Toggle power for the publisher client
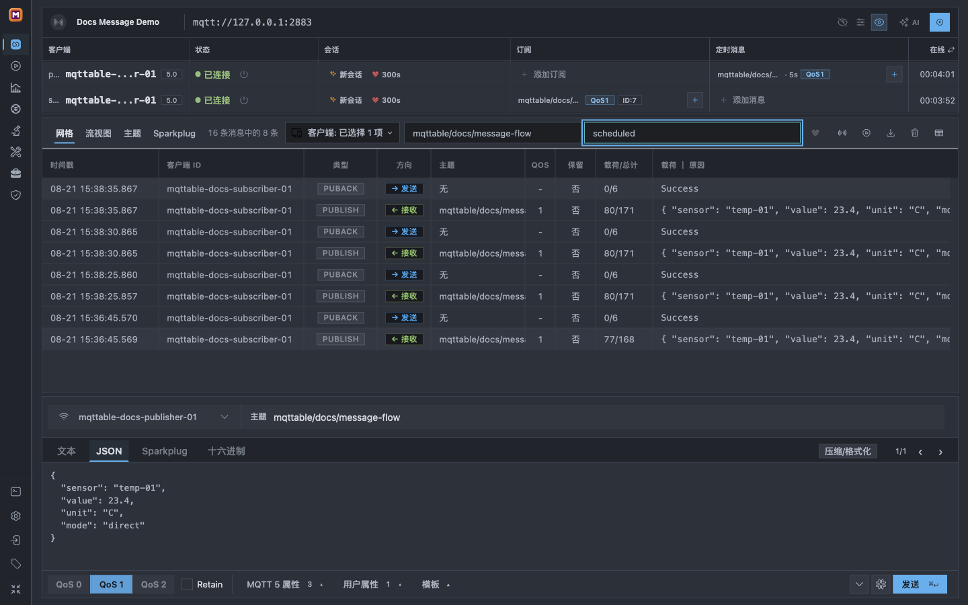The width and height of the screenshot is (968, 605). tap(244, 75)
